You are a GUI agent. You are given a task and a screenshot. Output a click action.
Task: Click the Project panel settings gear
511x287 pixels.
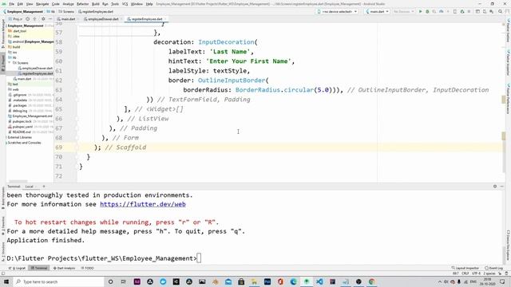(43, 19)
